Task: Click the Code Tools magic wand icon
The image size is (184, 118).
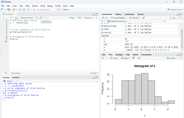Action: (x=41, y=18)
